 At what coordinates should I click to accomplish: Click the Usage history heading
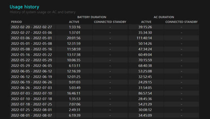point(24,7)
